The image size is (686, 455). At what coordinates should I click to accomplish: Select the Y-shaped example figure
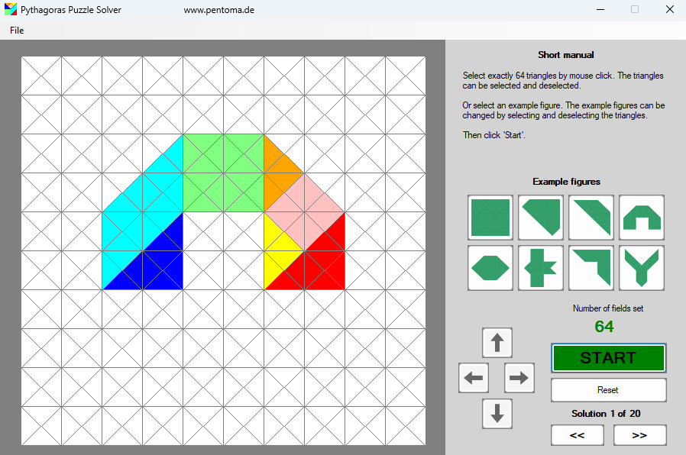(x=641, y=268)
